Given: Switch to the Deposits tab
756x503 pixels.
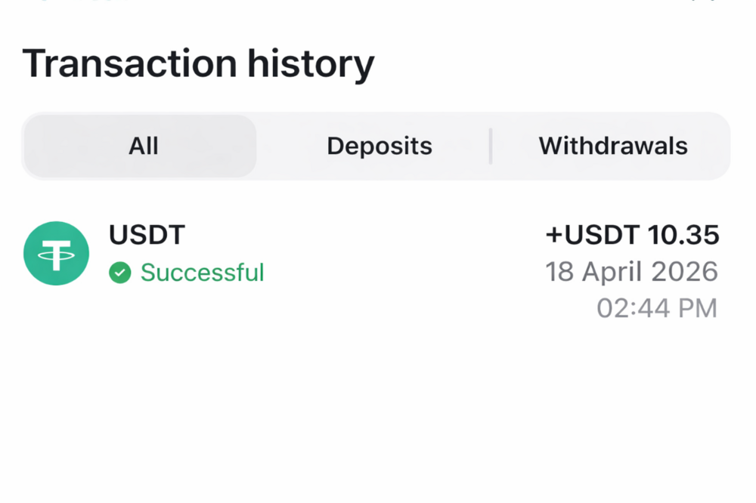Looking at the screenshot, I should pos(379,146).
